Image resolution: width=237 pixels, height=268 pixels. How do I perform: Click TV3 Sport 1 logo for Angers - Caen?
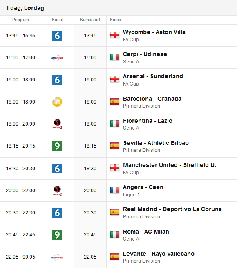point(57,191)
